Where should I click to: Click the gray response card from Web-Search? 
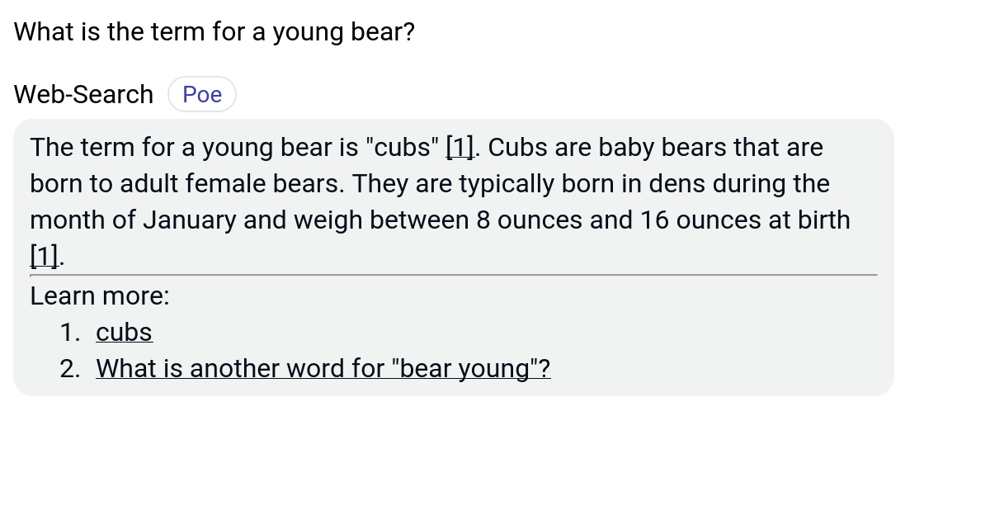[454, 256]
